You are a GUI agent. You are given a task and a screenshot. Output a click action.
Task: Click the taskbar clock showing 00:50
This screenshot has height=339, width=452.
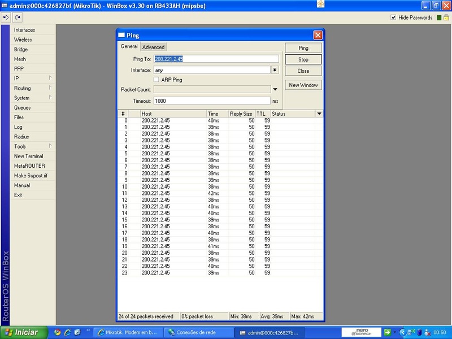[440, 332]
